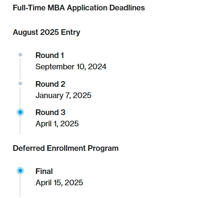Click the word MBA in the title

(56, 8)
